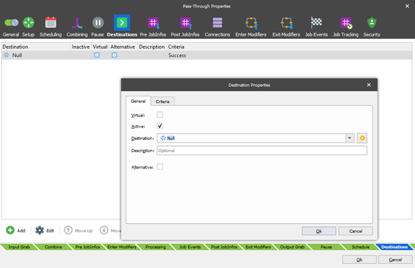The width and height of the screenshot is (415, 268).
Task: Sort by the Description column header
Action: (x=152, y=47)
